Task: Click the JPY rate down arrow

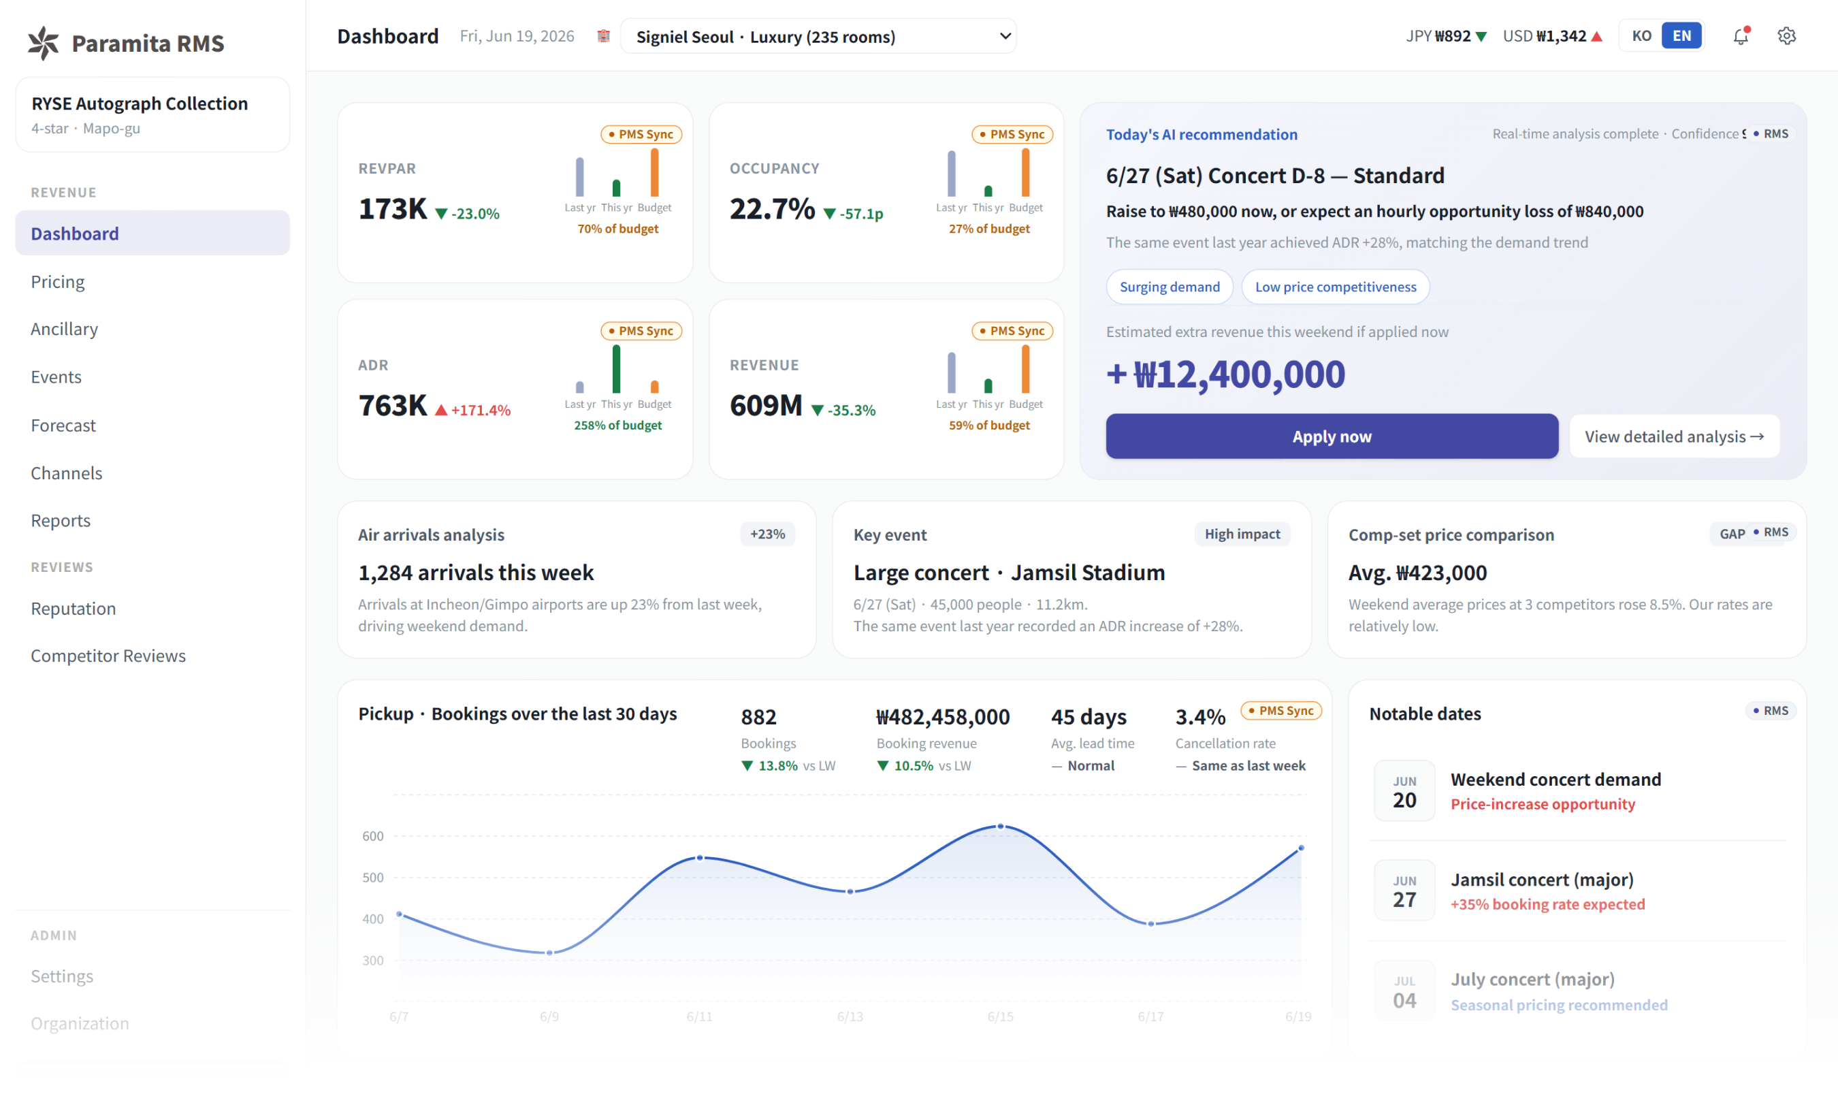Action: coord(1481,37)
